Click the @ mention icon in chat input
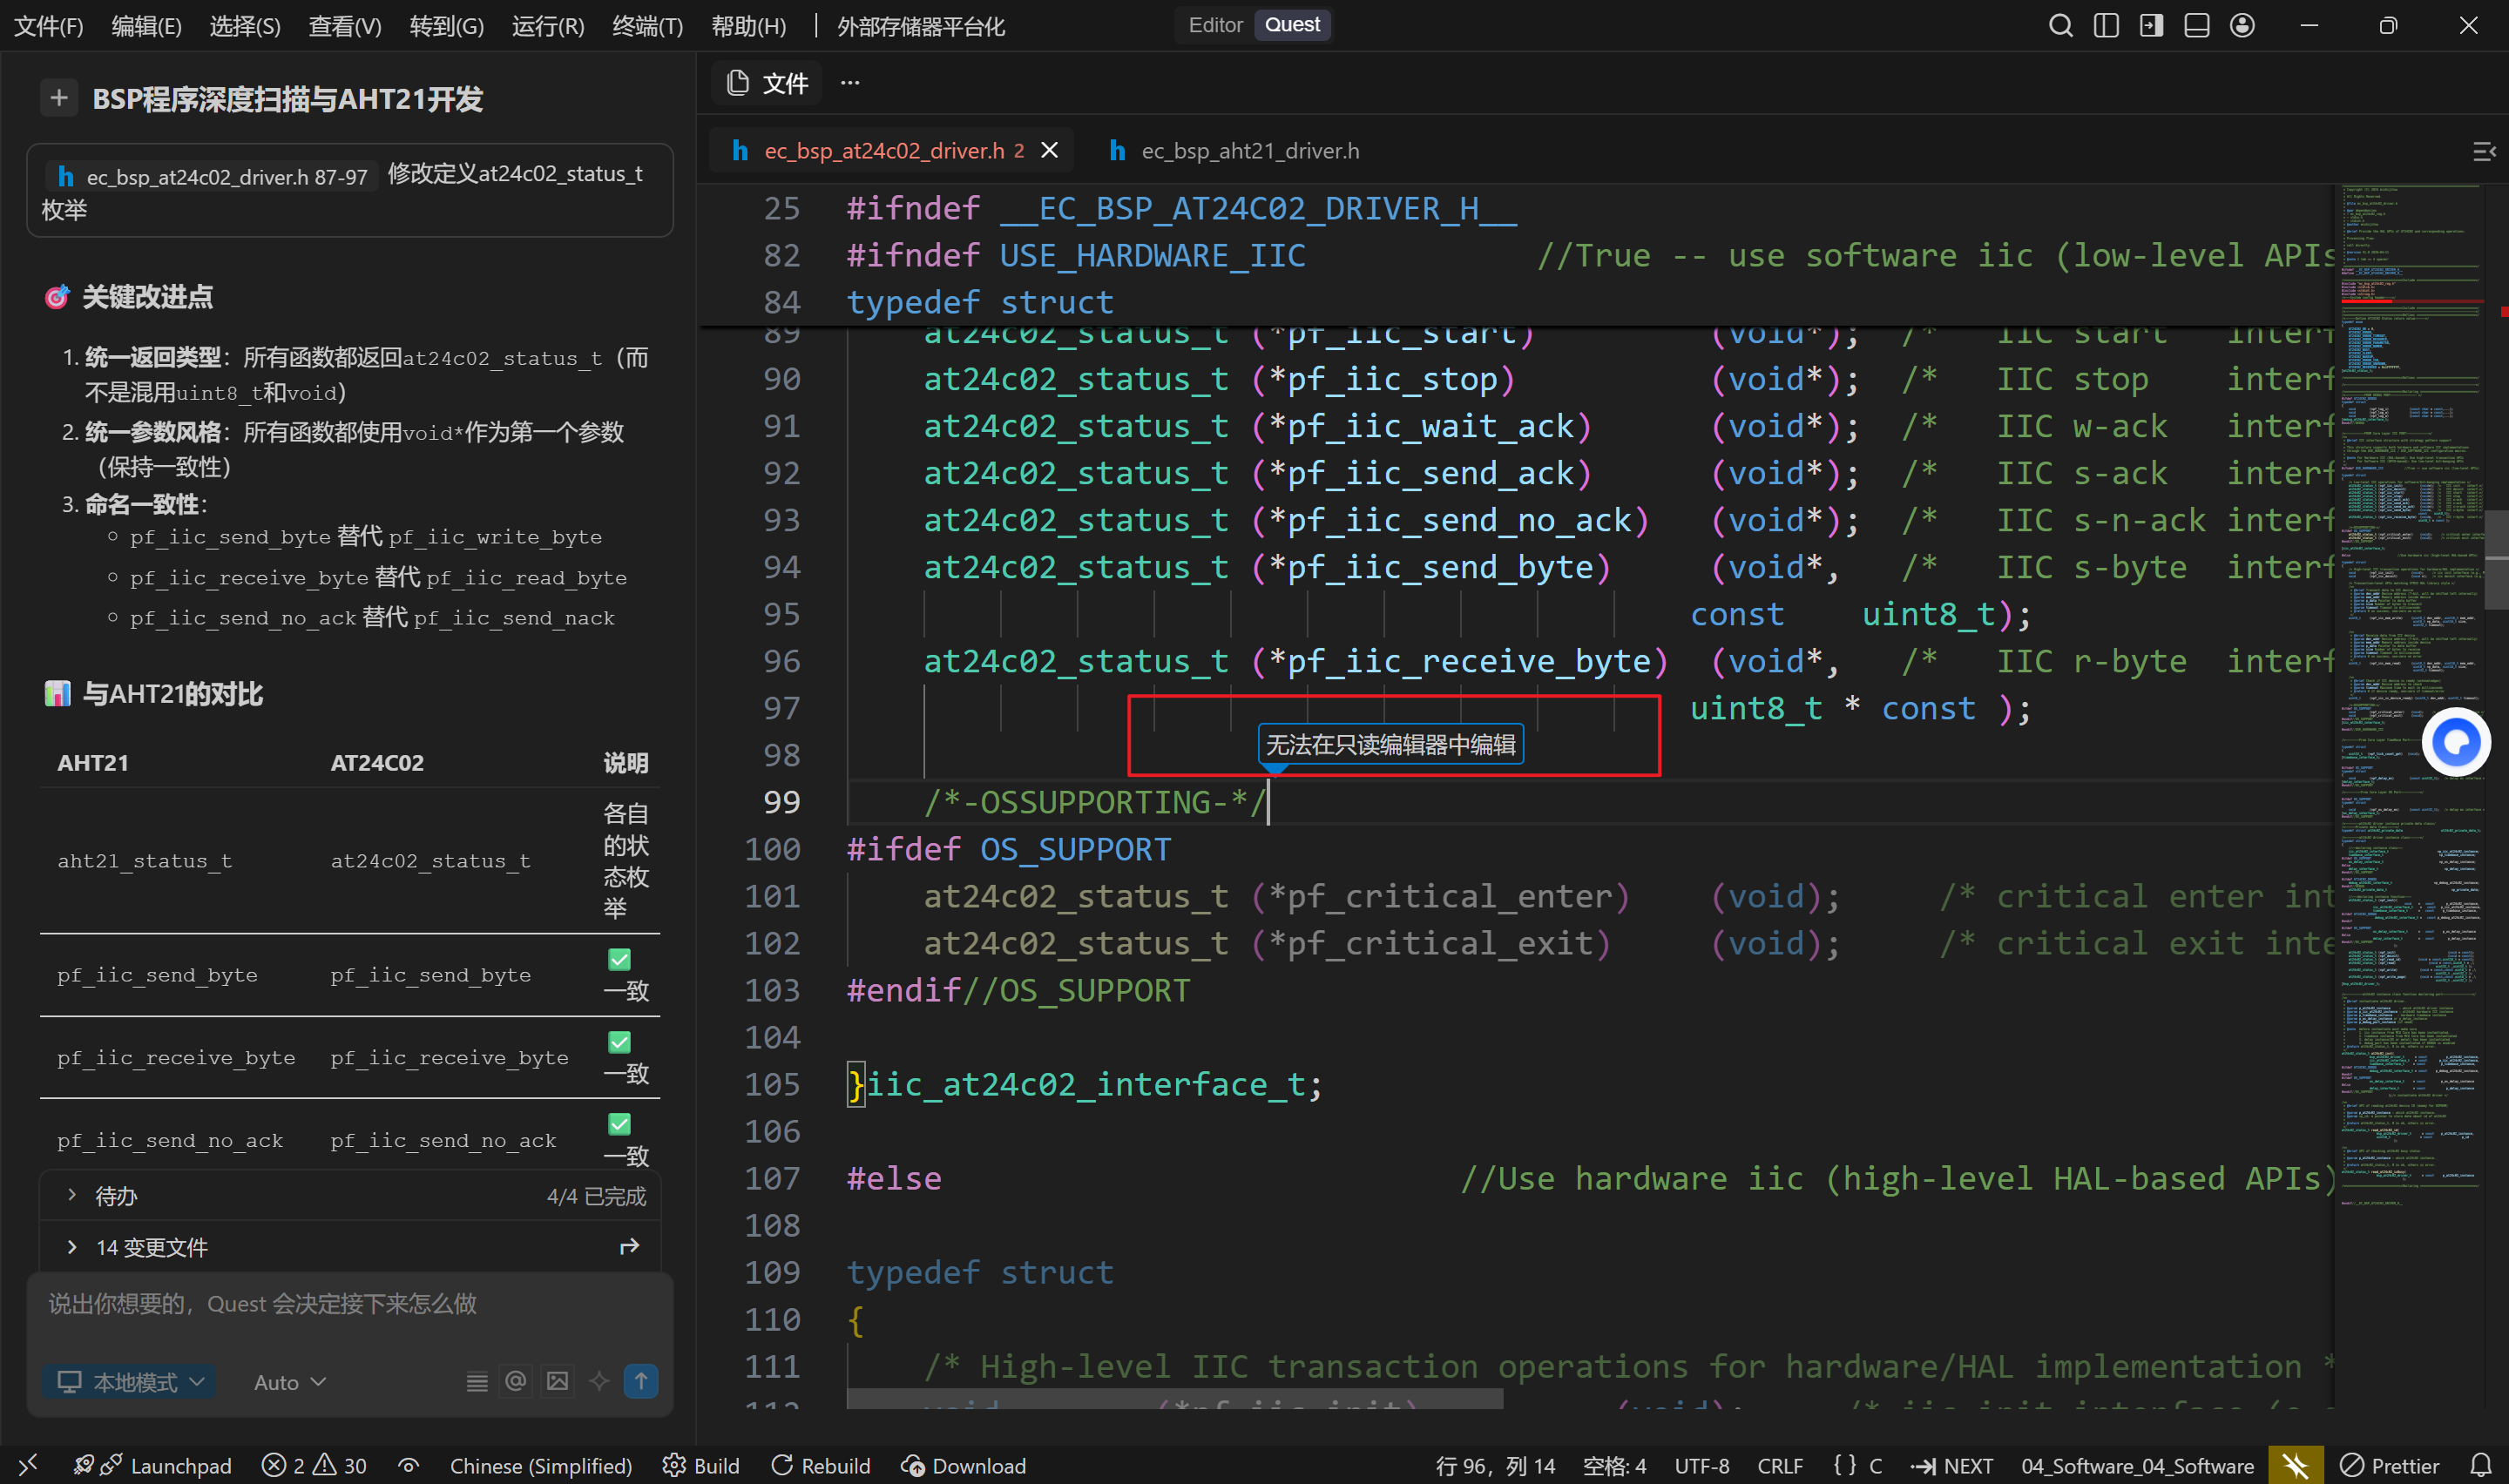Image resolution: width=2509 pixels, height=1484 pixels. [516, 1381]
